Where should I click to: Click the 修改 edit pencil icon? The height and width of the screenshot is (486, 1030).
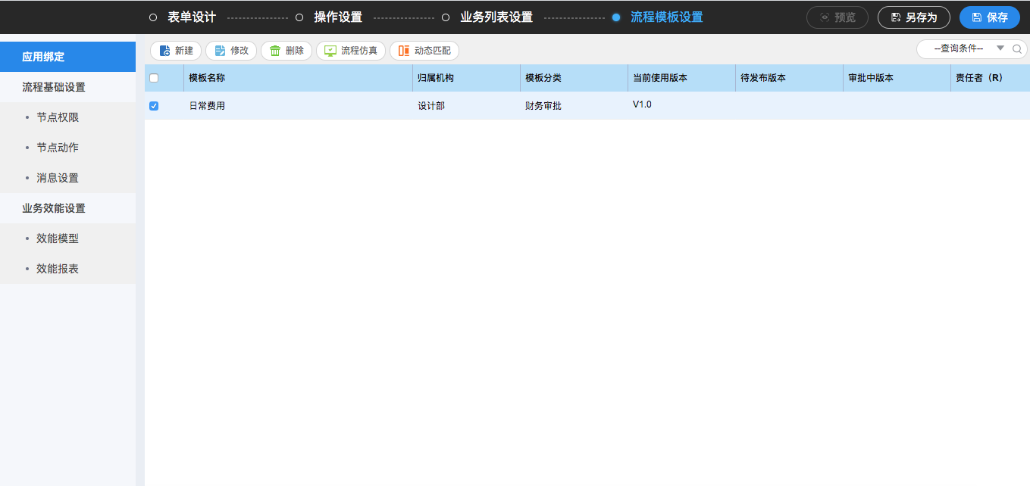221,51
